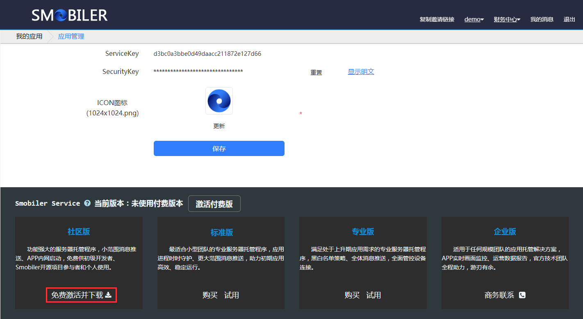Click 更新 under the icon image
The image size is (583, 319).
click(x=219, y=126)
